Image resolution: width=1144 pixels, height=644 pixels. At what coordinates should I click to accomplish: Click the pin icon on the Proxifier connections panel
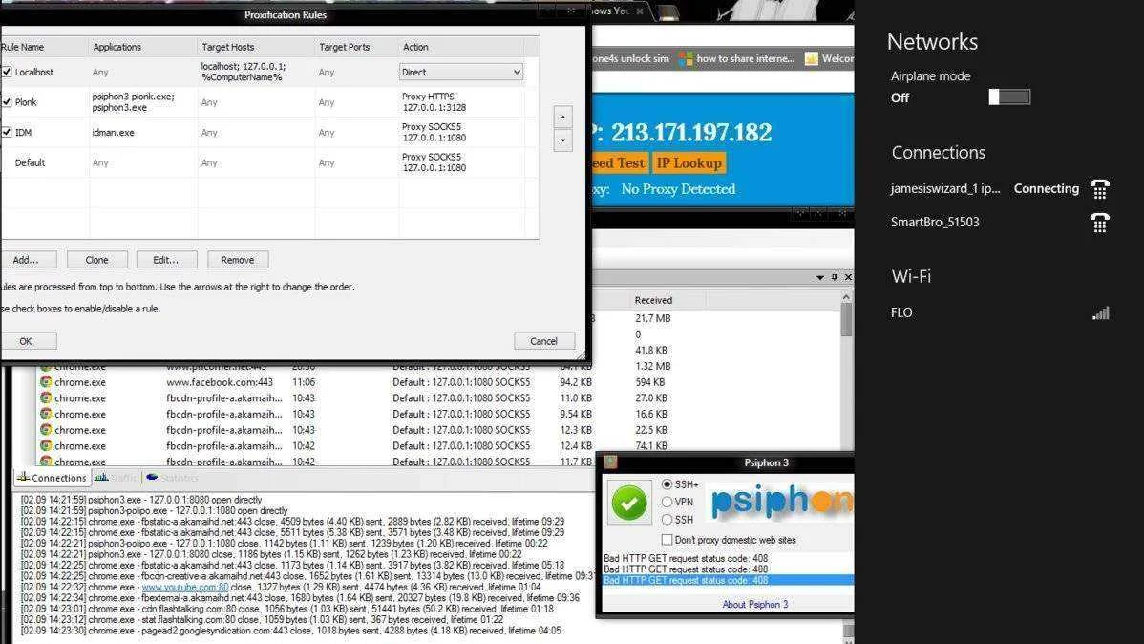tap(834, 277)
